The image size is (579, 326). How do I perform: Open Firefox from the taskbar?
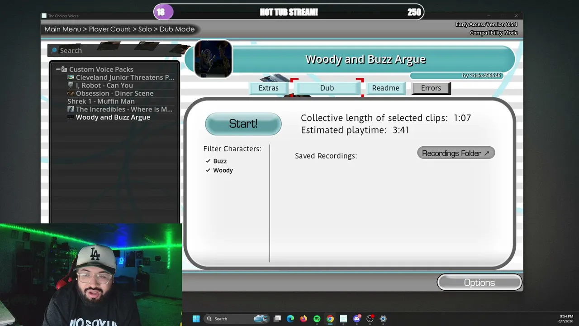click(x=304, y=319)
